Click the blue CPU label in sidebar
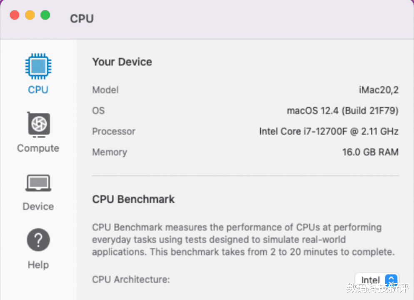Screen dimensions: 414x300 pyautogui.click(x=38, y=90)
